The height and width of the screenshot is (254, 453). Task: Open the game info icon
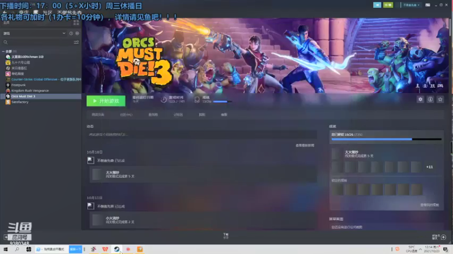pos(430,99)
